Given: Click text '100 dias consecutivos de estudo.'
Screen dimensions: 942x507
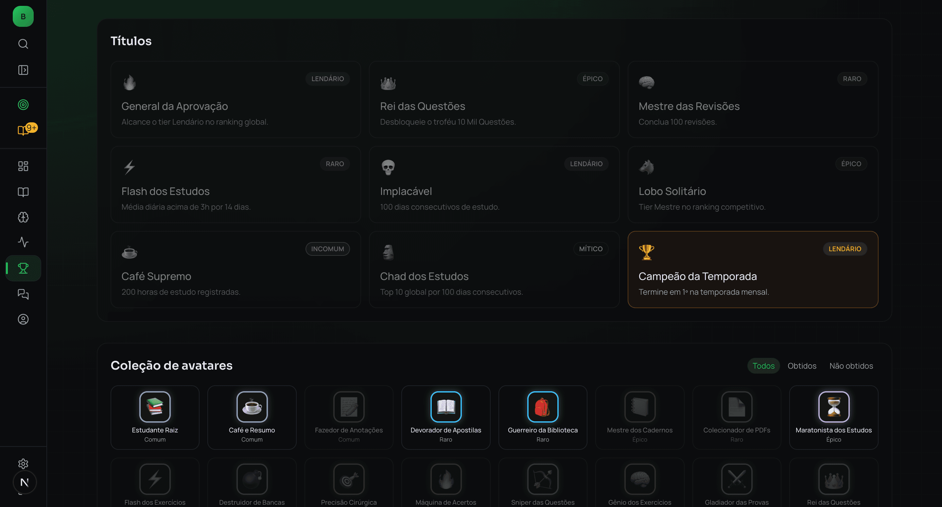Looking at the screenshot, I should pyautogui.click(x=440, y=207).
